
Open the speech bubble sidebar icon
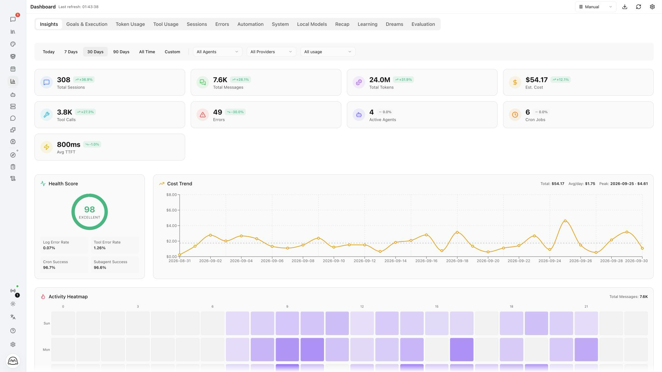pyautogui.click(x=13, y=118)
